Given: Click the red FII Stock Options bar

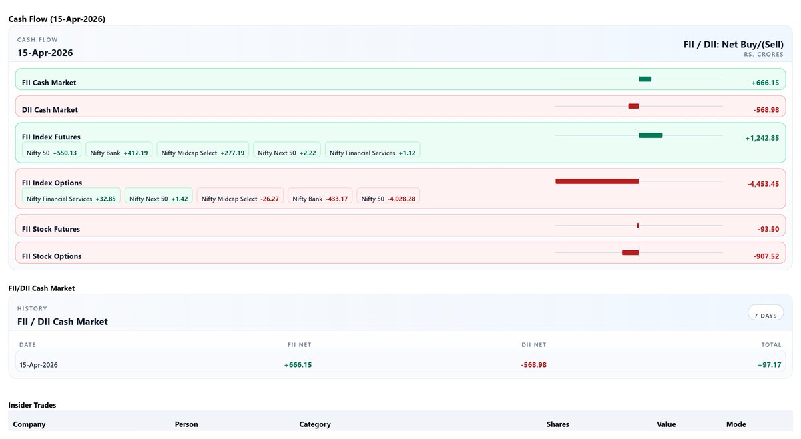Looking at the screenshot, I should pos(630,252).
